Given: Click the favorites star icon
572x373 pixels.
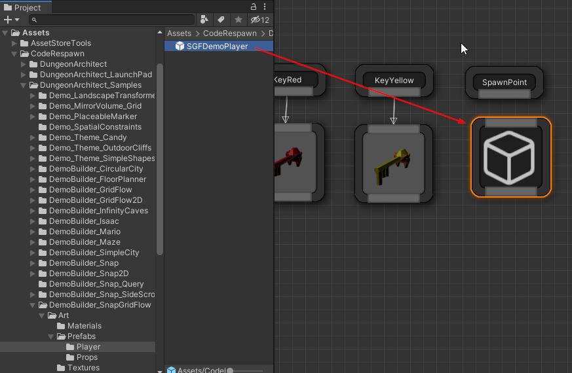Looking at the screenshot, I should point(238,20).
